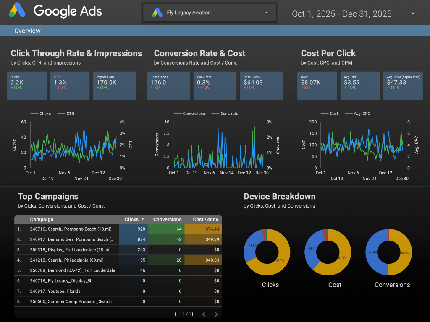
Task: Click the $49.39 cost per conversion cell
Action: (203, 239)
